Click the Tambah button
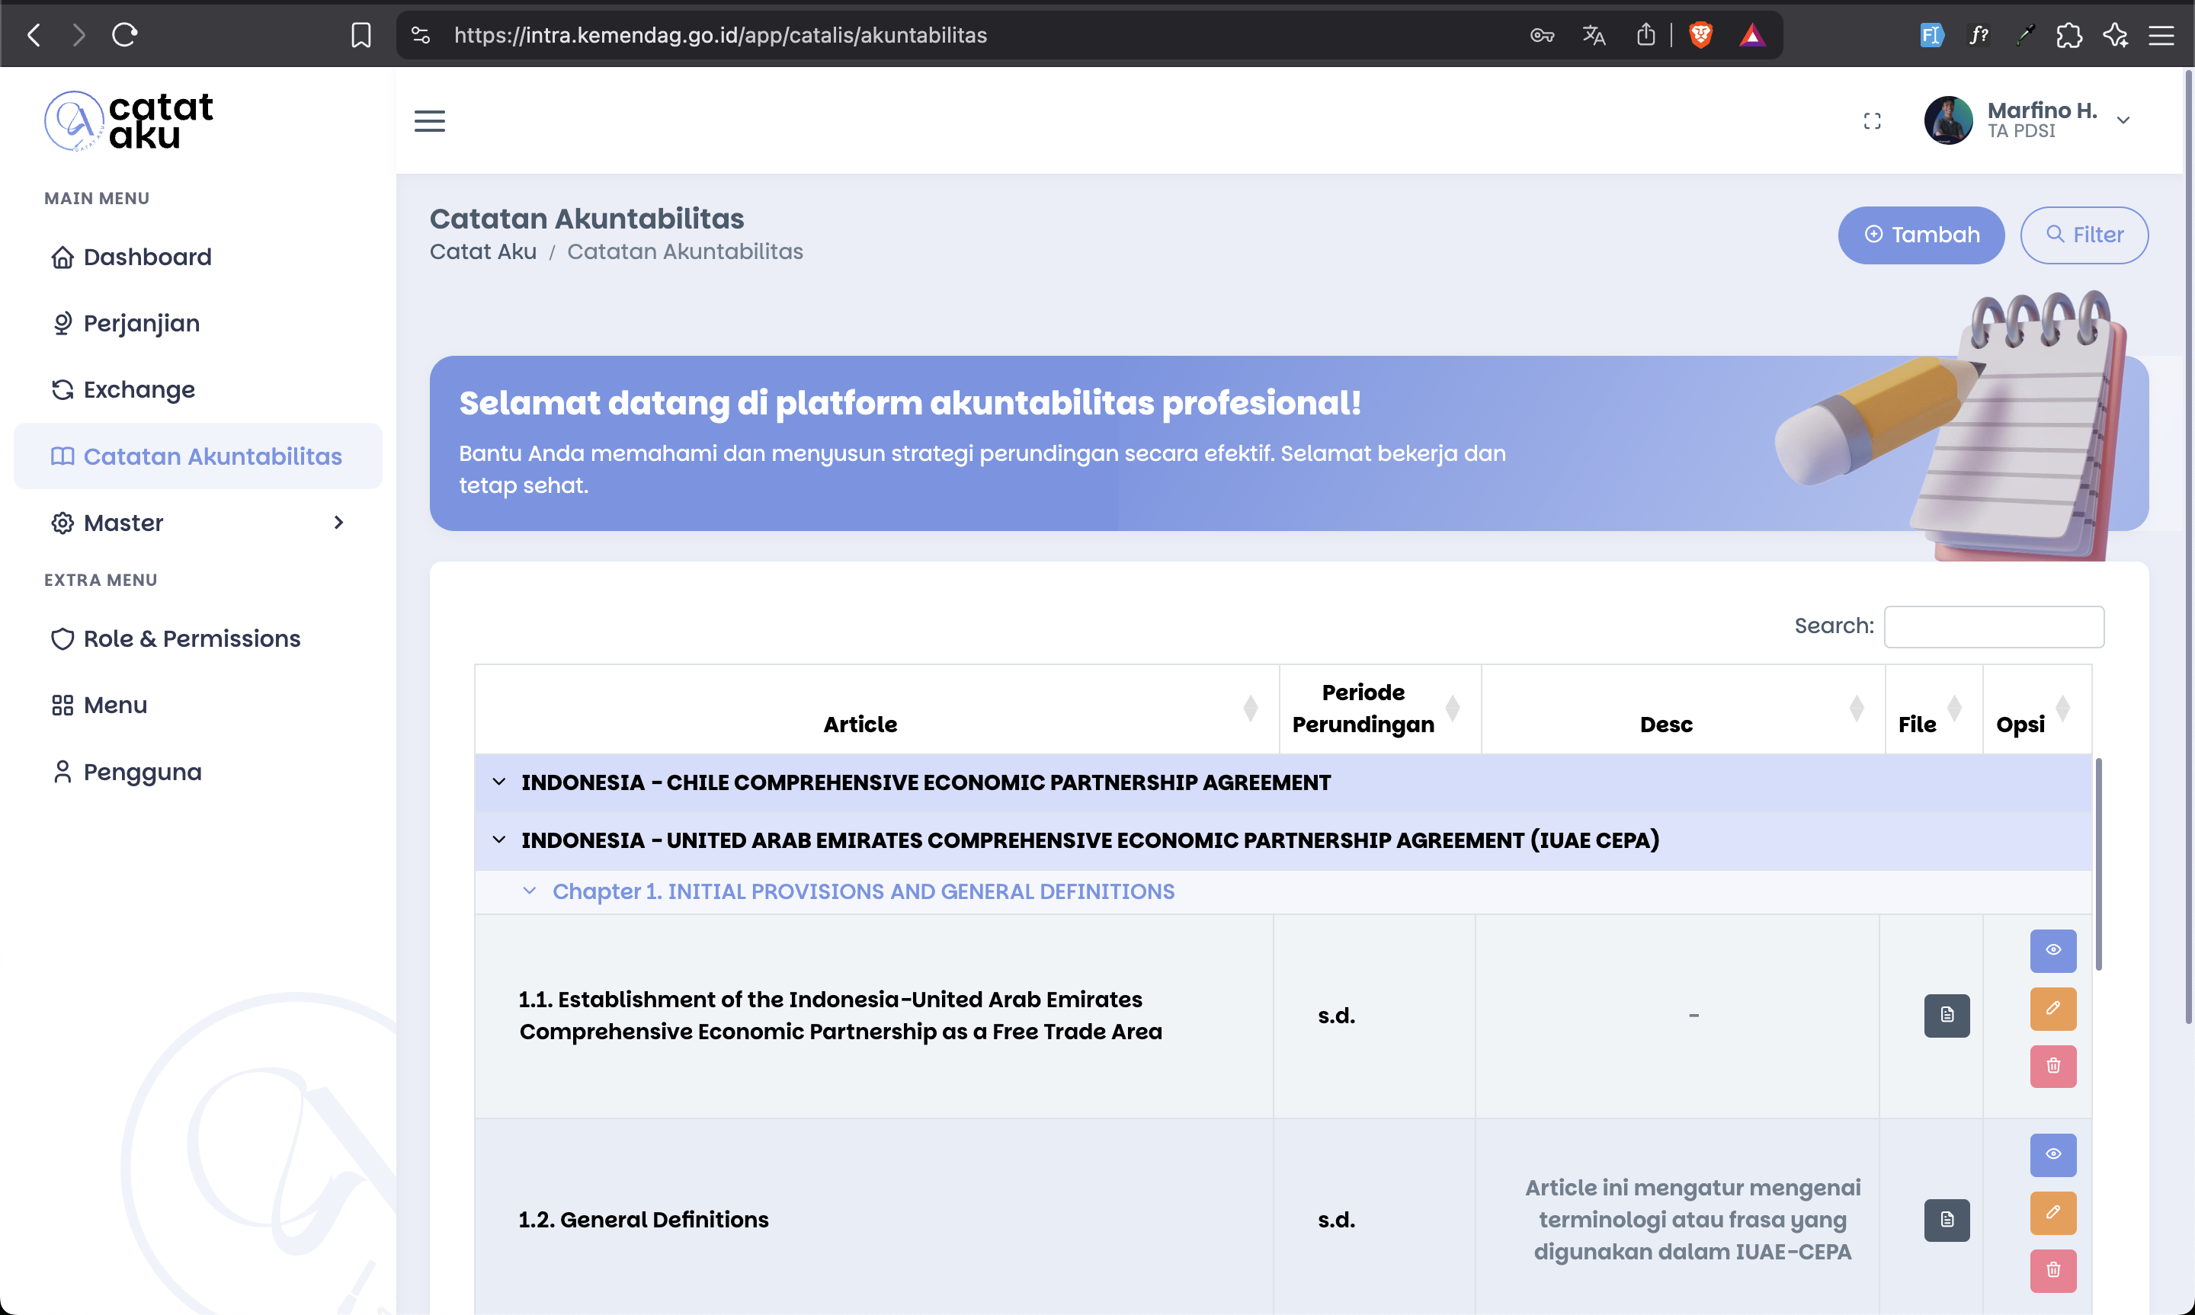Viewport: 2195px width, 1315px height. (x=1921, y=235)
